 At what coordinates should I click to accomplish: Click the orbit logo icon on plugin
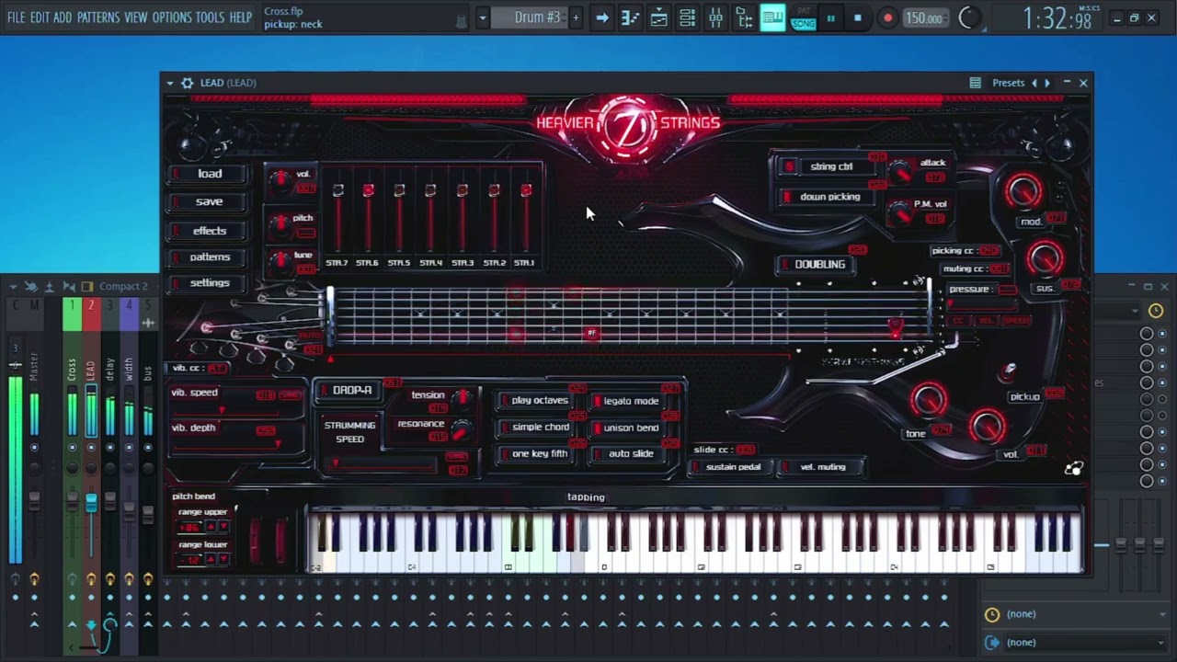[x=1073, y=469]
